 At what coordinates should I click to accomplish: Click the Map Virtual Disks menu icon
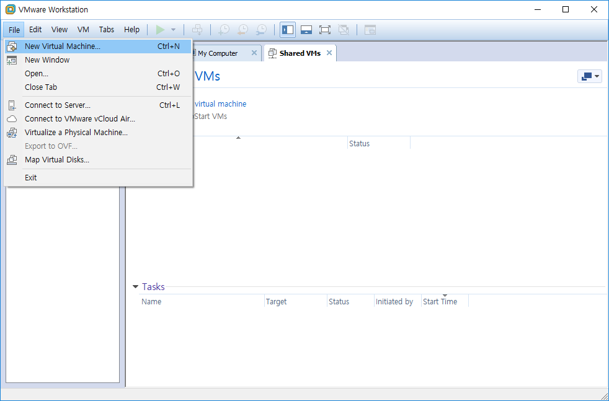tap(12, 159)
